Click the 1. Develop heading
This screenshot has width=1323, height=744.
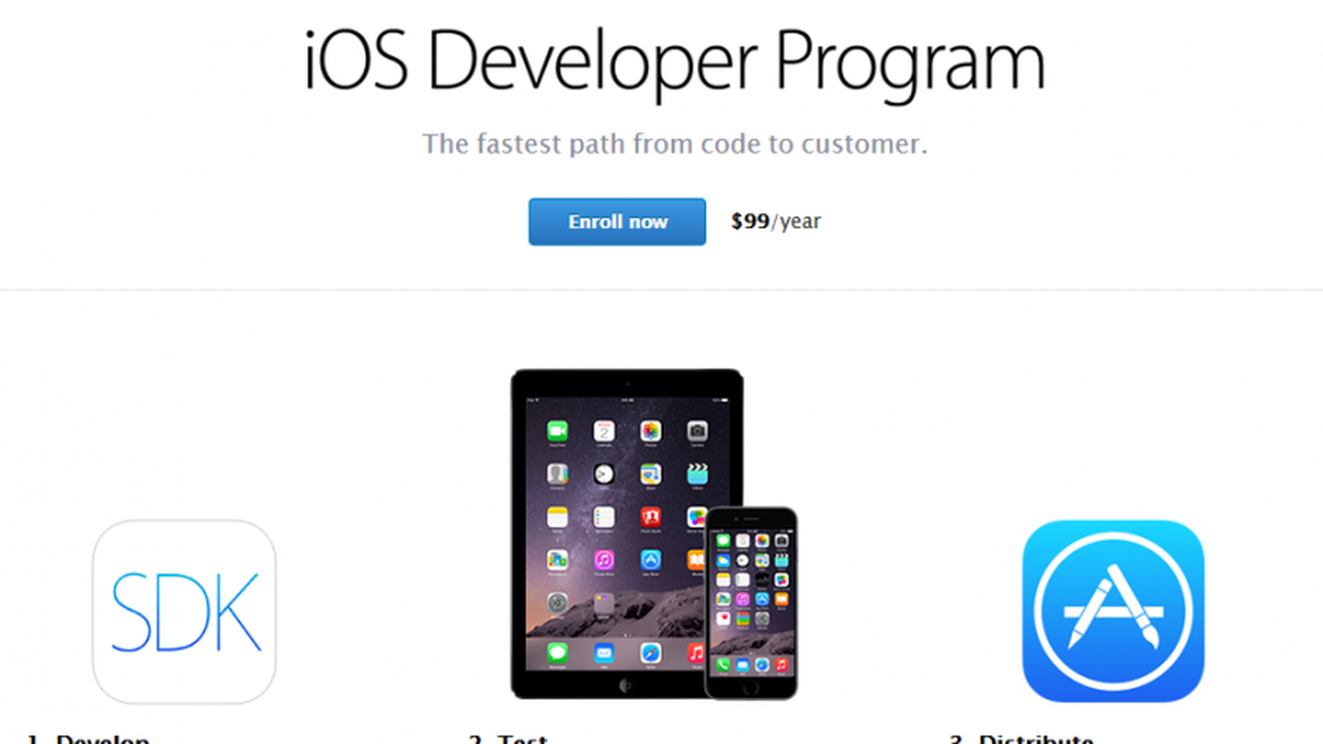[88, 738]
